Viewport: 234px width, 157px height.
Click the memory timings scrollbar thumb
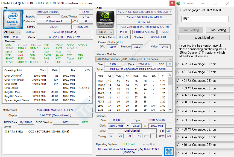pyautogui.click(x=170, y=81)
